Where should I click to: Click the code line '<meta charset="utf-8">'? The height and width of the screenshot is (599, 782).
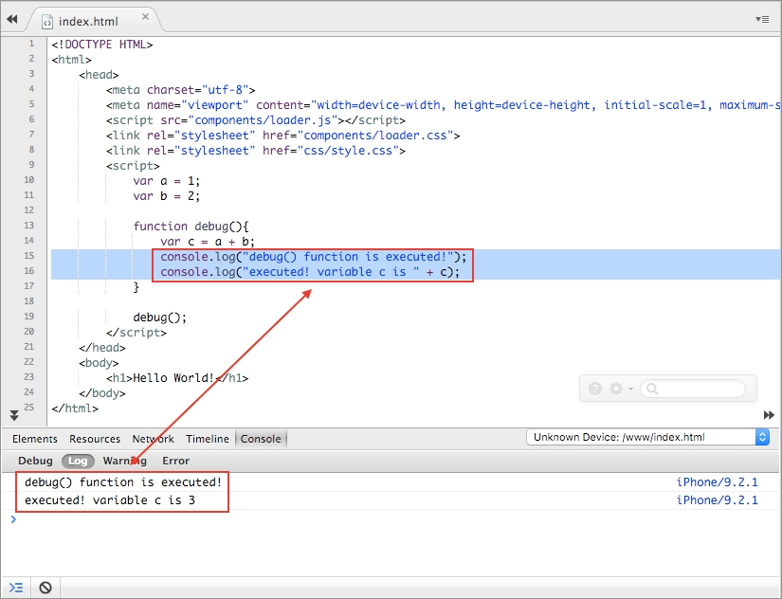coord(180,90)
